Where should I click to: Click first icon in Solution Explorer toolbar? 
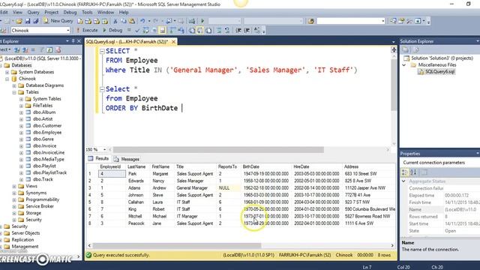tap(405, 49)
